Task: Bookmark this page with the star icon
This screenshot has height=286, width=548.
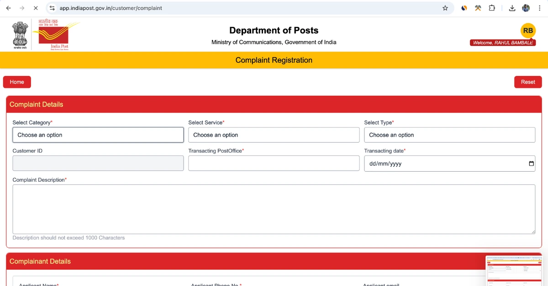Action: point(445,8)
